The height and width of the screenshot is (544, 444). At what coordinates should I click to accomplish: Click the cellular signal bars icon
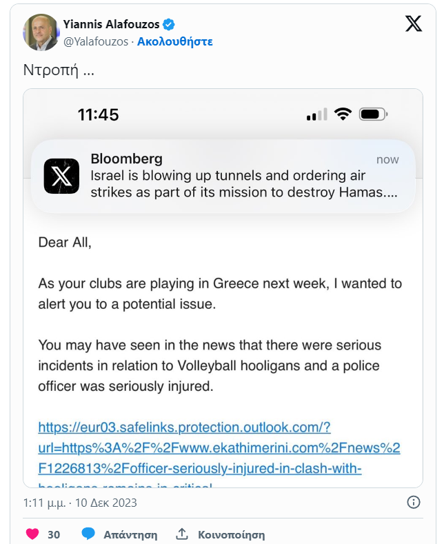(x=316, y=114)
